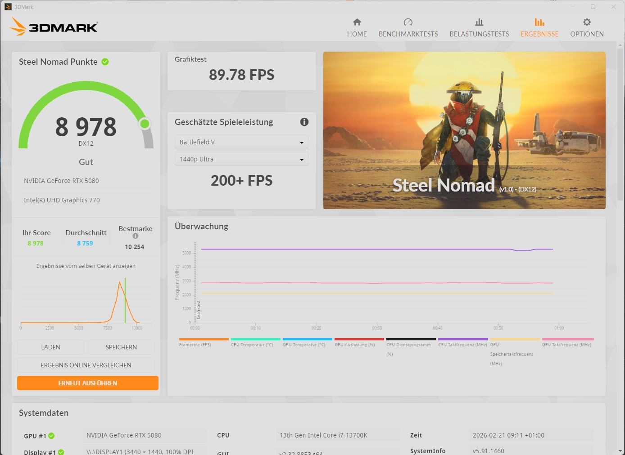This screenshot has height=455, width=625.
Task: Go to OPTIONEN tab
Action: click(587, 27)
